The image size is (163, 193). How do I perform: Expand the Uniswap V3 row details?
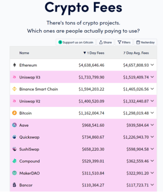pos(152,77)
